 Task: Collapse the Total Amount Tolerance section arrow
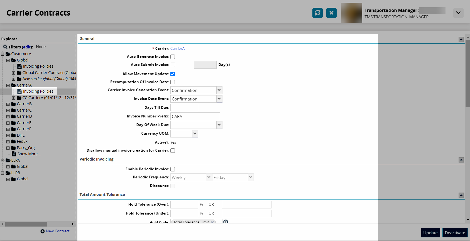(461, 195)
